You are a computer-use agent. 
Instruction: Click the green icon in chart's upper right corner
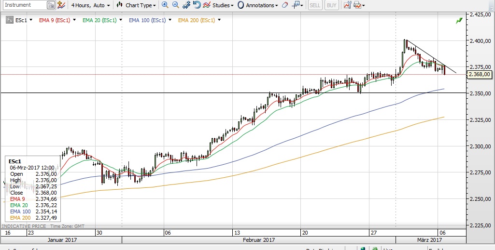pyautogui.click(x=459, y=20)
